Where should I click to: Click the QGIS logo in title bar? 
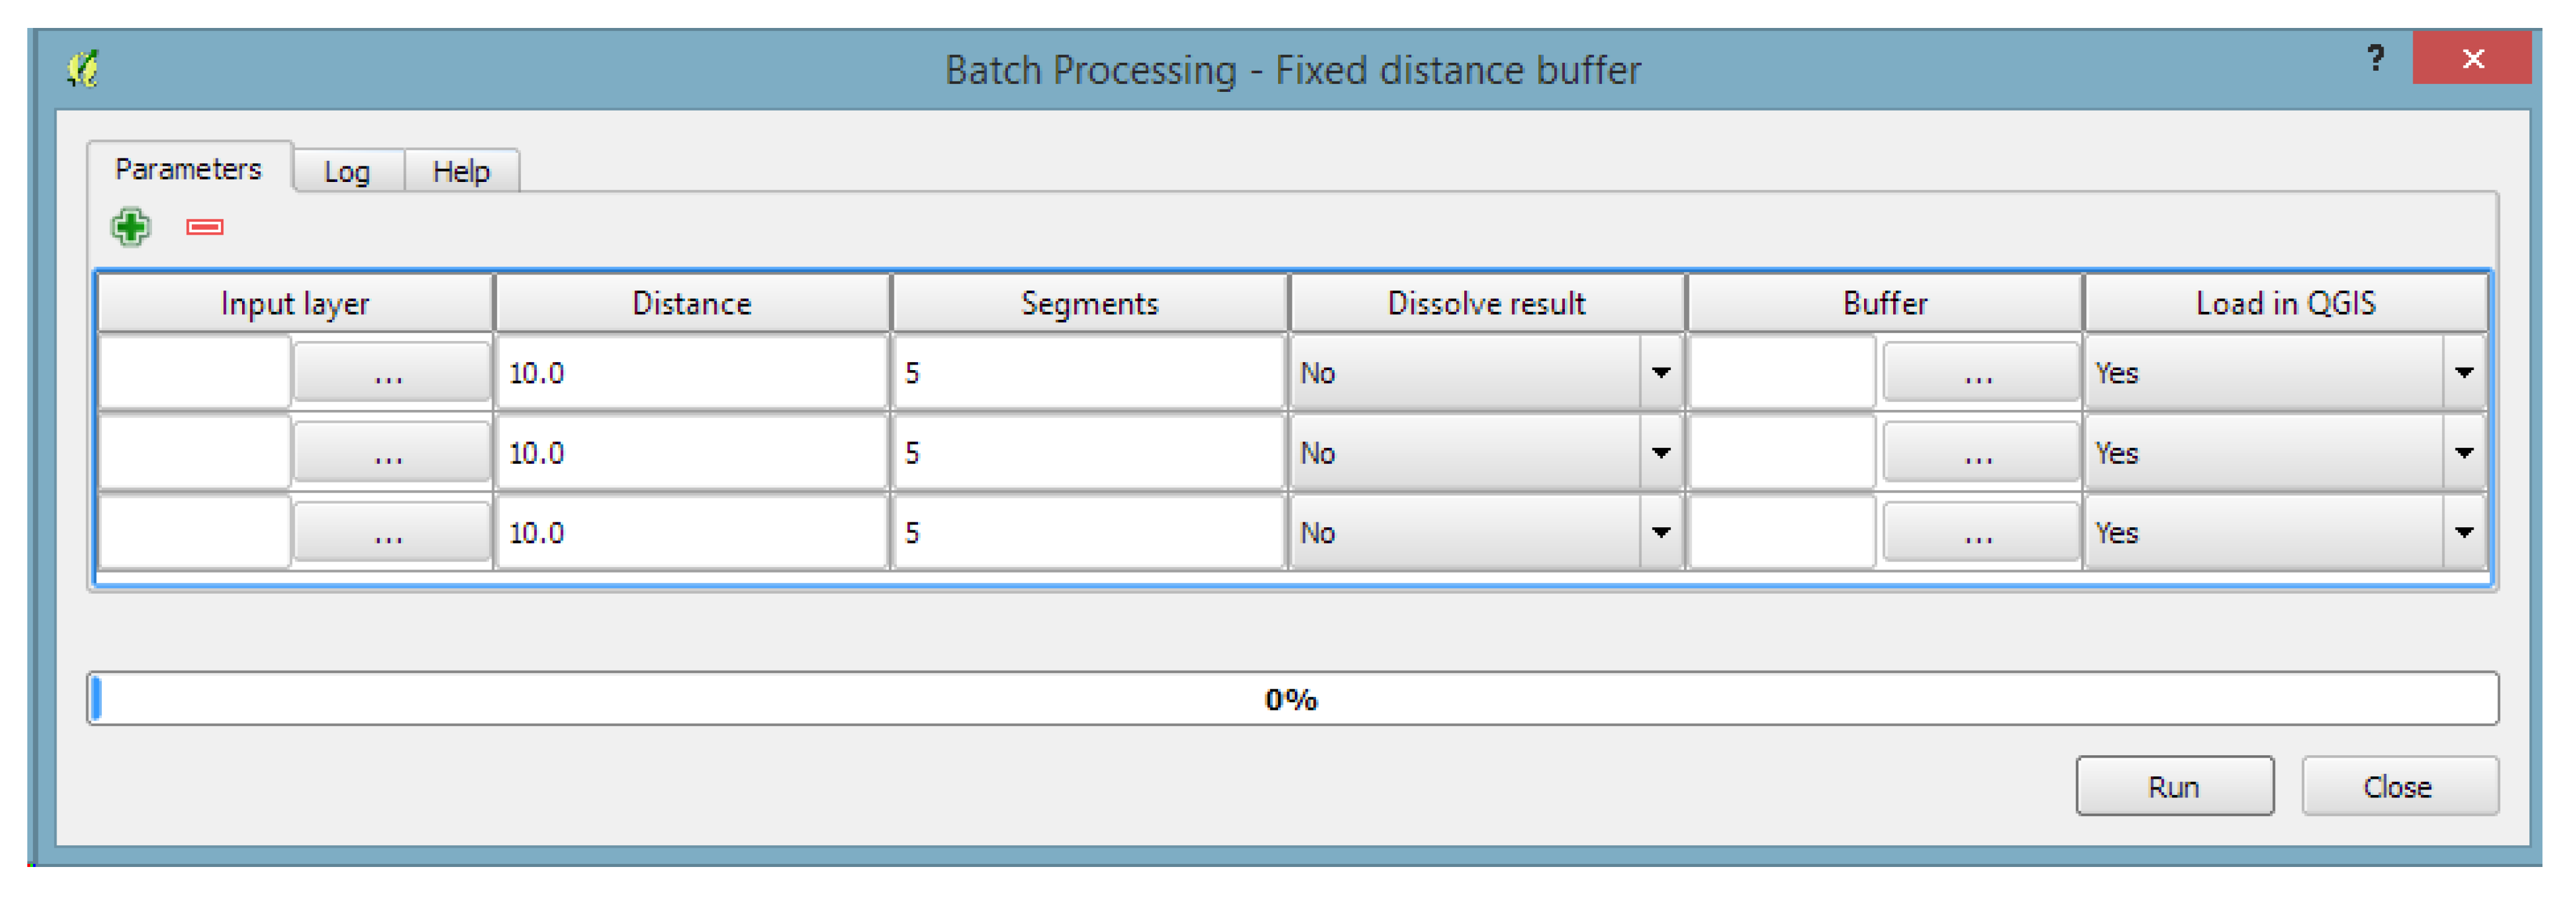[83, 69]
